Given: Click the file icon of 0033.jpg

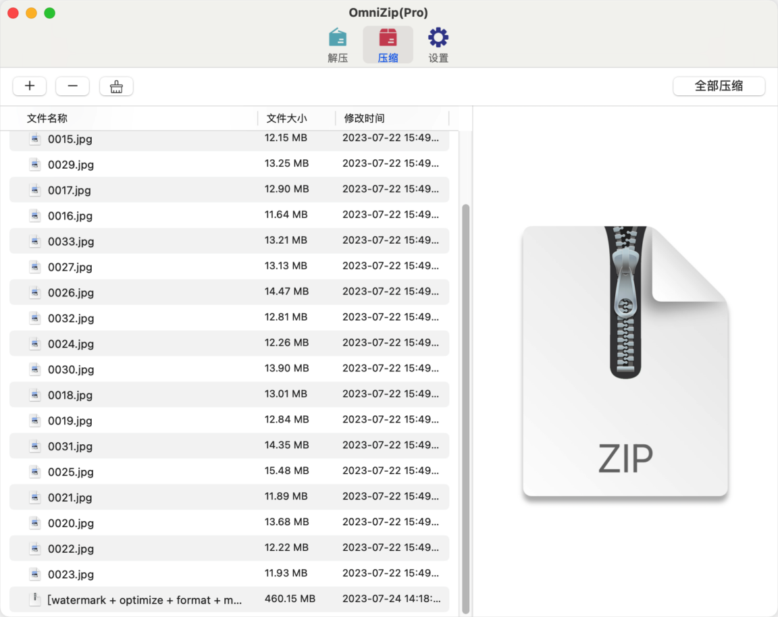Looking at the screenshot, I should pyautogui.click(x=34, y=241).
